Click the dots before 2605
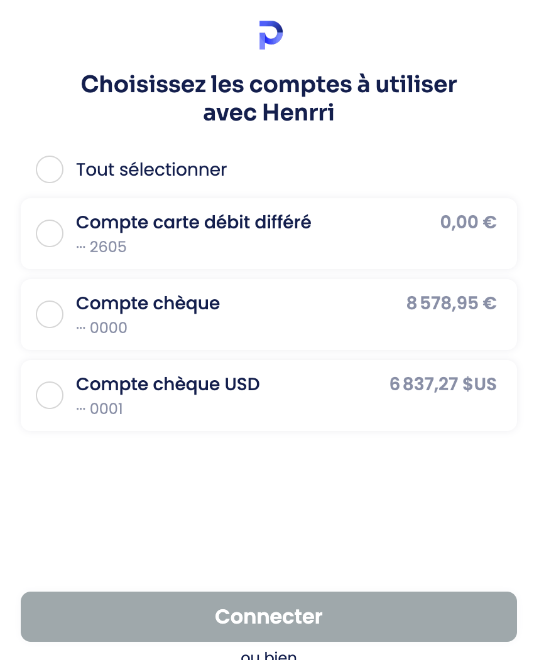The image size is (539, 660). pos(81,247)
